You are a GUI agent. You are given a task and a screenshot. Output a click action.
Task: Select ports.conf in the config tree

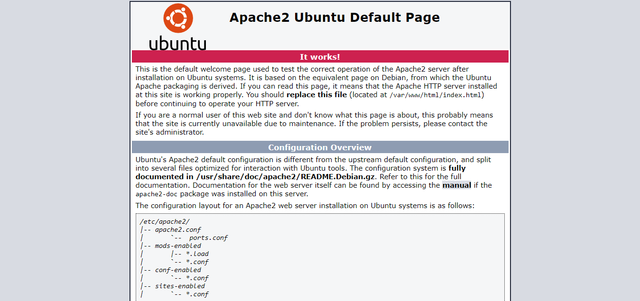click(208, 237)
